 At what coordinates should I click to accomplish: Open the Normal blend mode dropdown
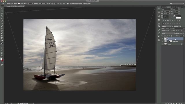168,33
